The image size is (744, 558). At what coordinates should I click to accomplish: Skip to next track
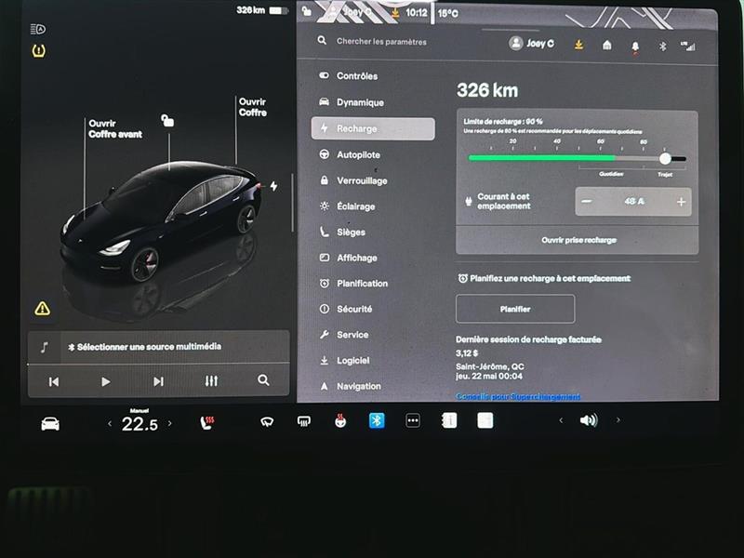click(158, 381)
